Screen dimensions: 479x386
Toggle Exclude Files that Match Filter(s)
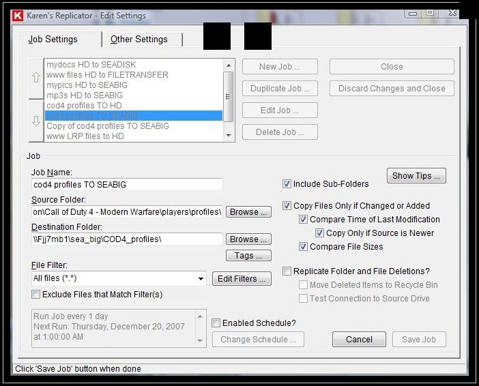(35, 295)
